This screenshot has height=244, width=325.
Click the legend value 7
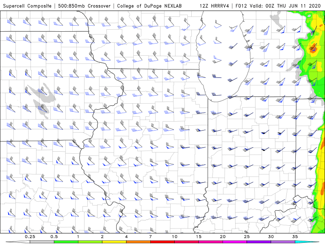[x=150, y=237]
